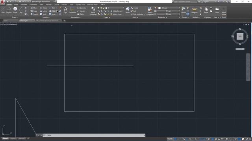Toggle grid display in status bar
This screenshot has height=141, width=252.
click(x=175, y=139)
